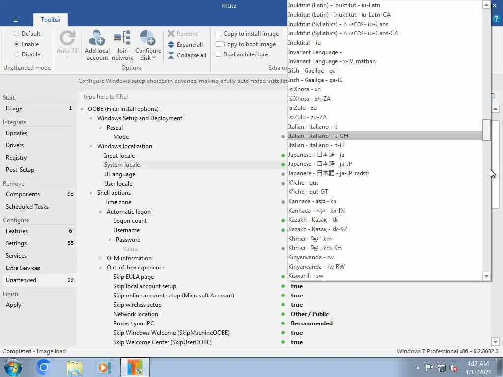This screenshot has width=503, height=377.
Task: Click gray dot beside UI language
Action: [x=283, y=174]
